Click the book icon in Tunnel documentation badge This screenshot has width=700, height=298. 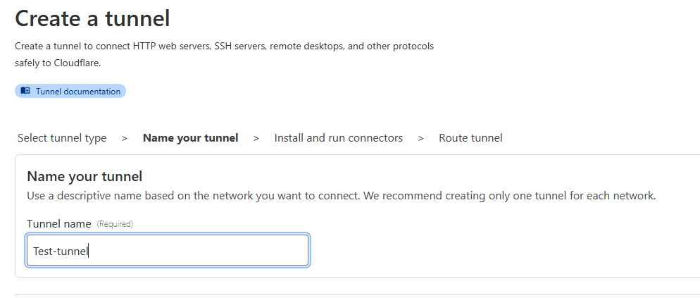(25, 91)
